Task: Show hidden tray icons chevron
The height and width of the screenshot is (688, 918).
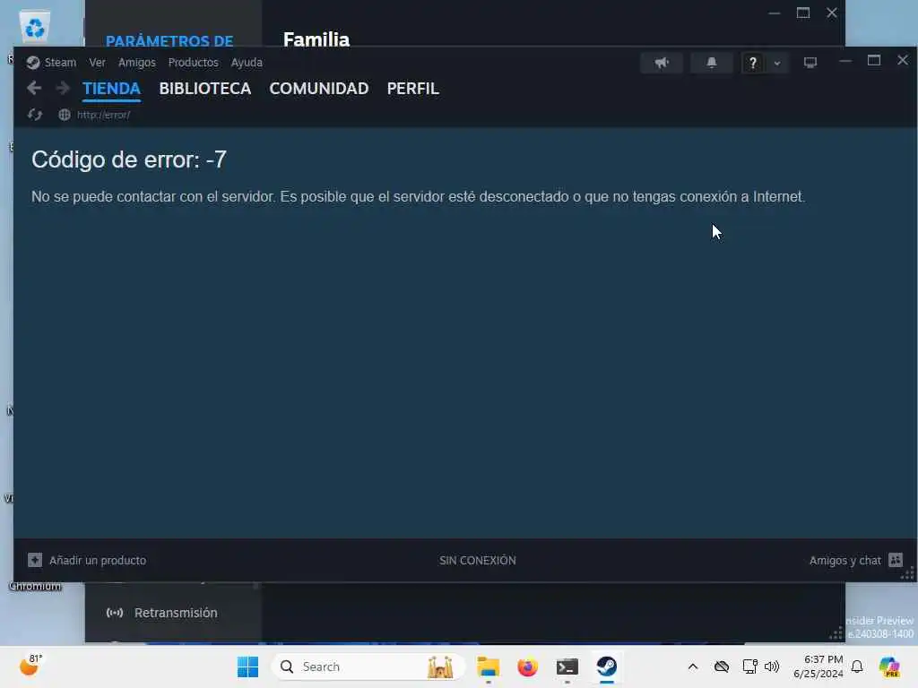Action: [x=693, y=666]
